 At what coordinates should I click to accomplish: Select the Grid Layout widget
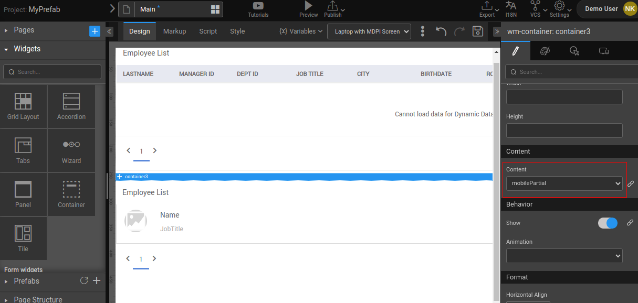[23, 106]
